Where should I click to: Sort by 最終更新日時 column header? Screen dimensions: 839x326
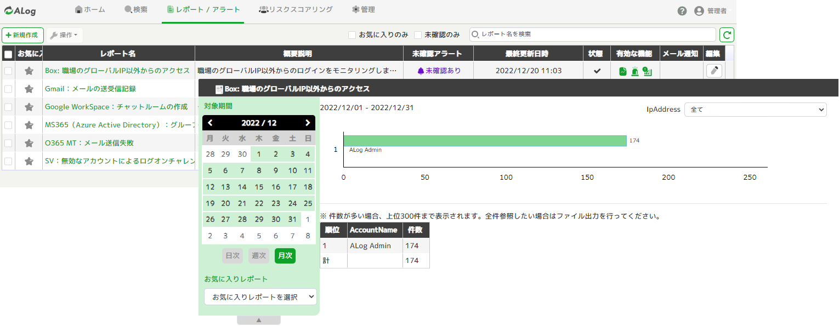(527, 54)
